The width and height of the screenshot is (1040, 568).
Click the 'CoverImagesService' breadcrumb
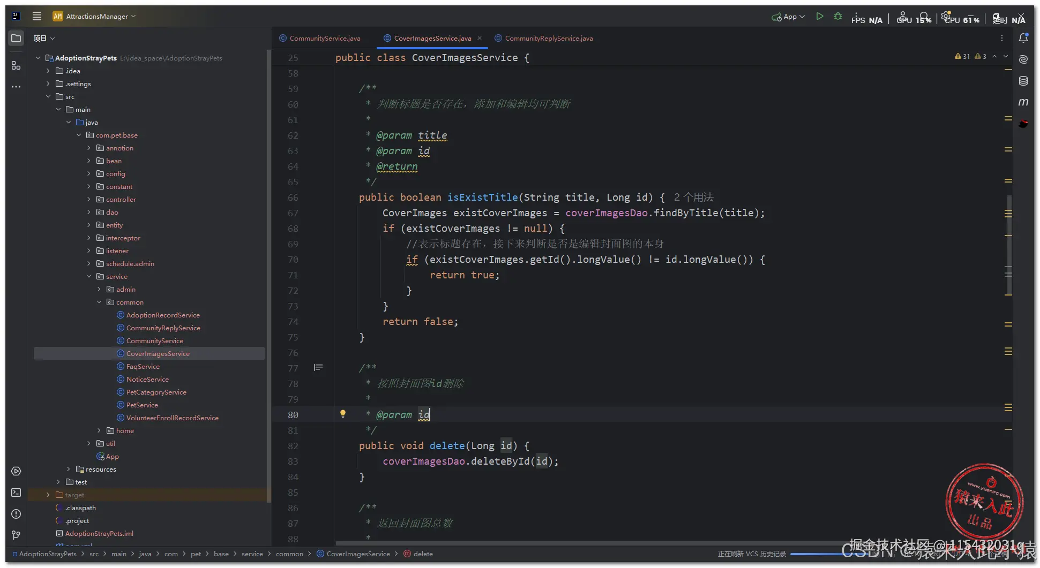coord(353,554)
